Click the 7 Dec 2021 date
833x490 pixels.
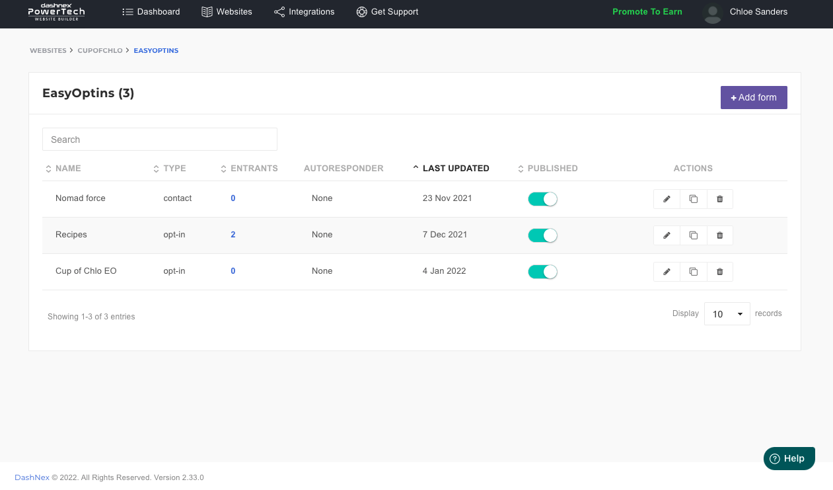[x=445, y=235]
